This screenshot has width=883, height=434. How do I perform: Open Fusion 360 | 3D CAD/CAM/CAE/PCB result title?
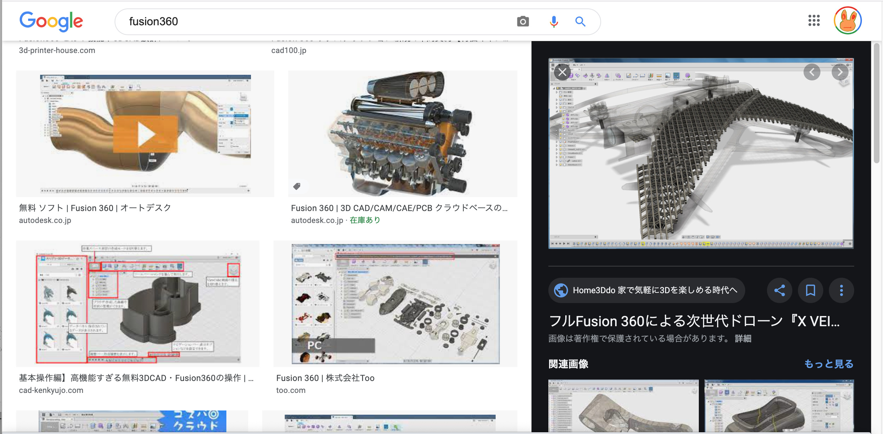click(x=399, y=208)
